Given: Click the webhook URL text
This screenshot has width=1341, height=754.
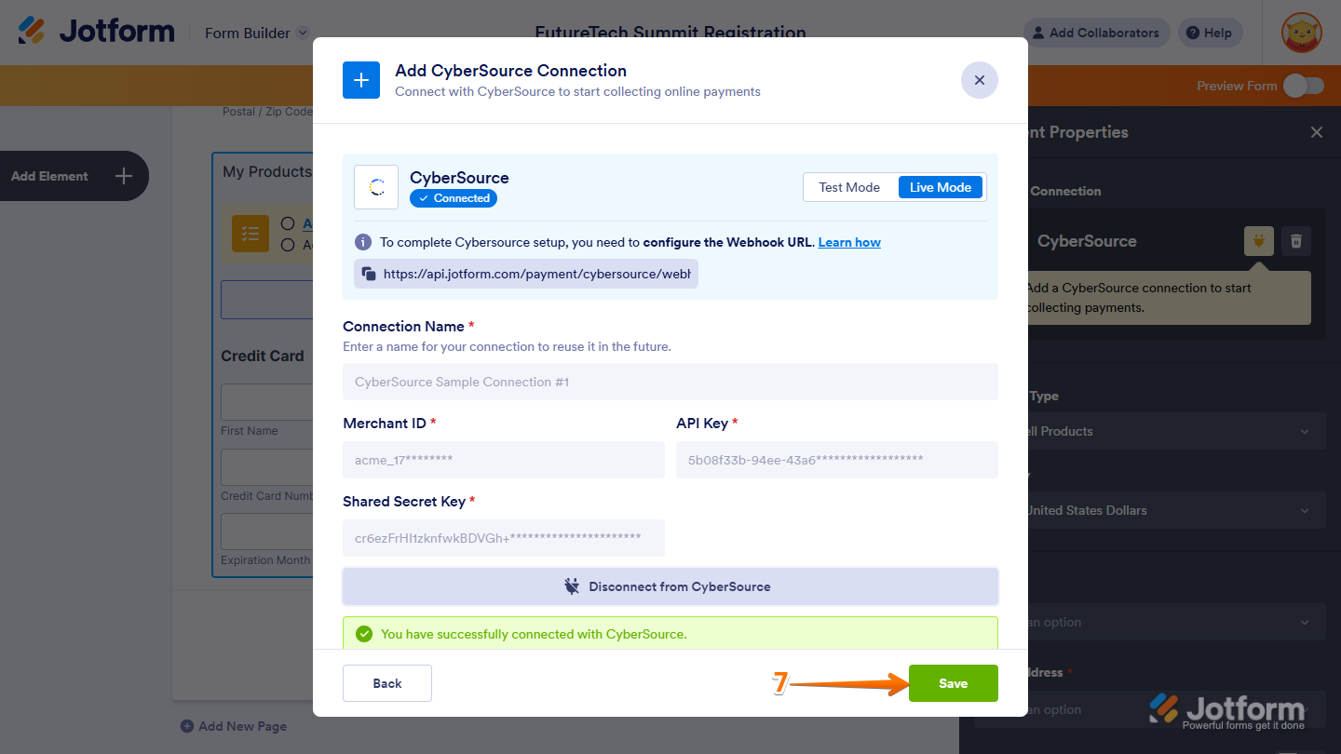Looking at the screenshot, I should pyautogui.click(x=537, y=274).
